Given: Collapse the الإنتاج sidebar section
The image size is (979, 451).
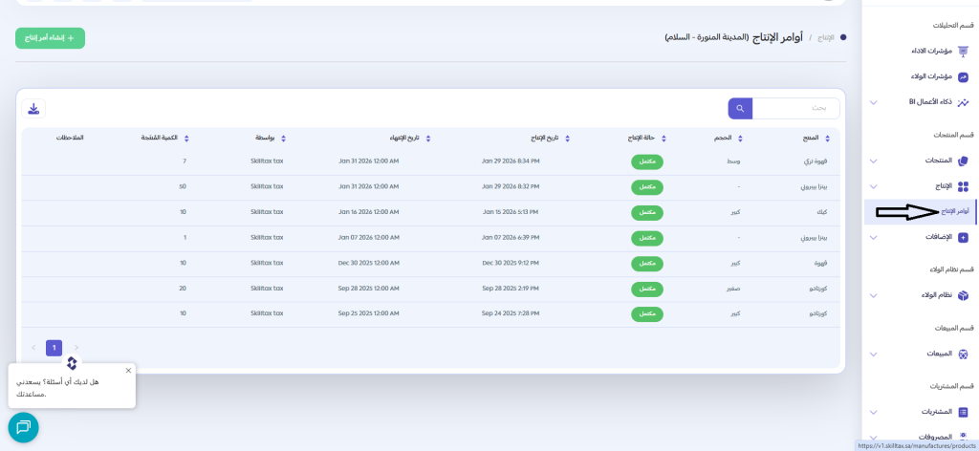Looking at the screenshot, I should 874,185.
